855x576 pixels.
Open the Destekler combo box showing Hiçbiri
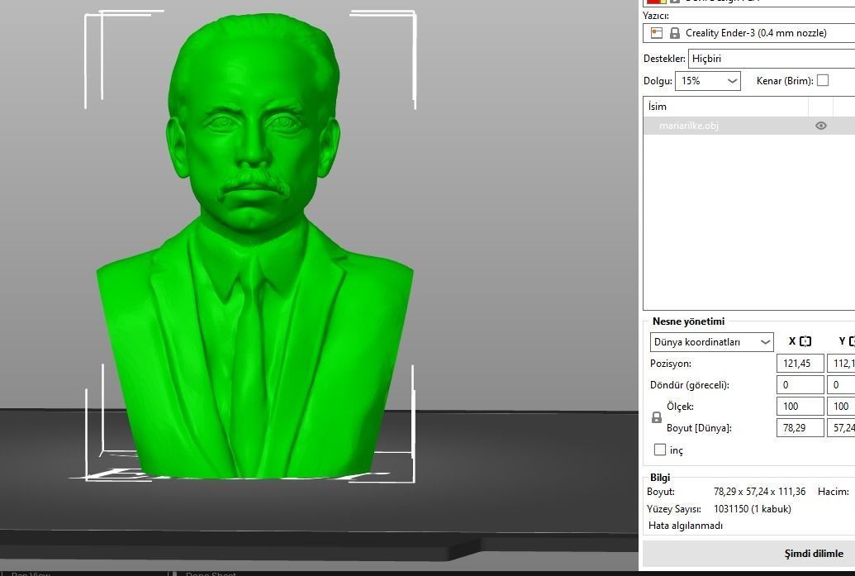[771, 59]
